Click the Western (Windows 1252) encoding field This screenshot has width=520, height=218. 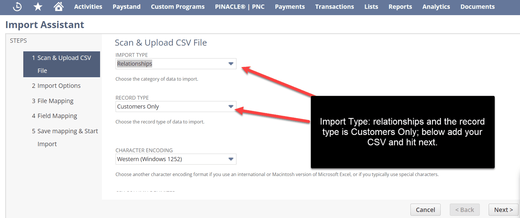coord(176,159)
